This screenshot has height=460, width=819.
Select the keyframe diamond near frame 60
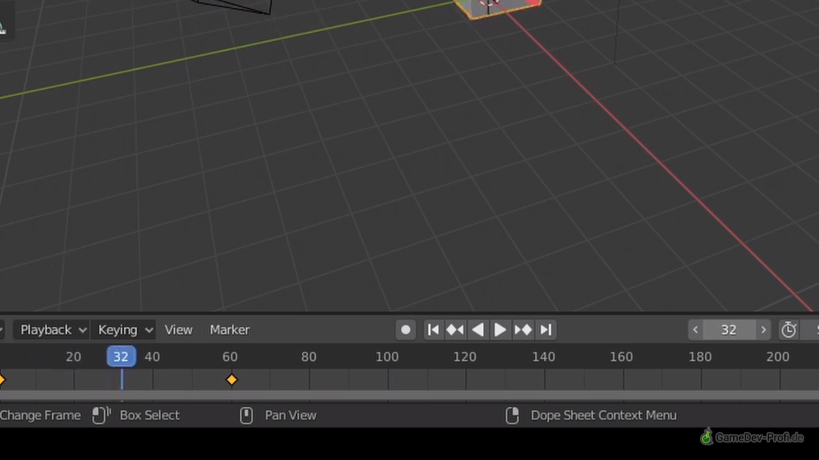(x=232, y=380)
